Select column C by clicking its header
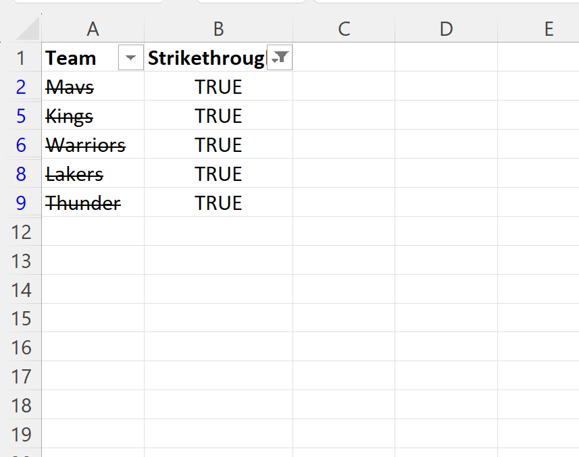 click(344, 29)
